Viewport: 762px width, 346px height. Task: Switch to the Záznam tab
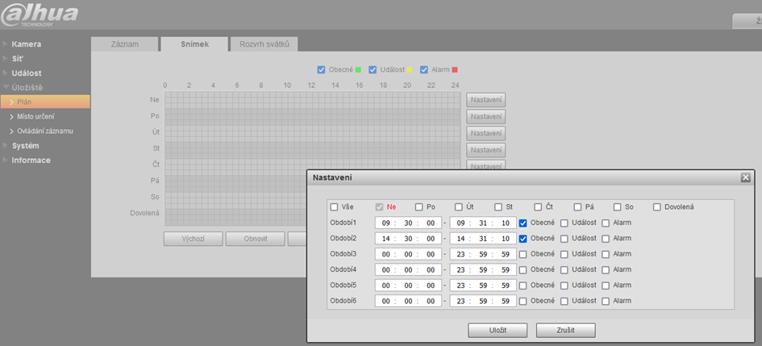tap(123, 44)
